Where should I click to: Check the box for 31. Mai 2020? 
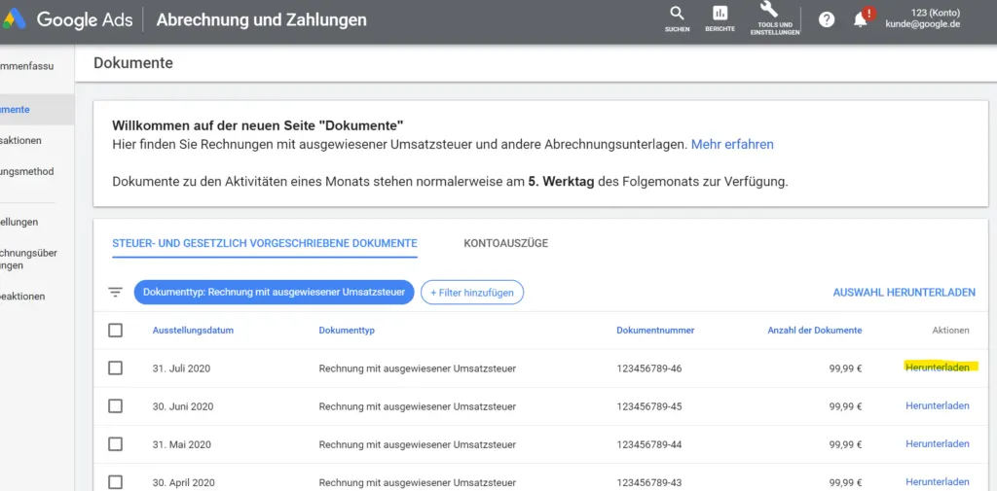click(x=115, y=444)
